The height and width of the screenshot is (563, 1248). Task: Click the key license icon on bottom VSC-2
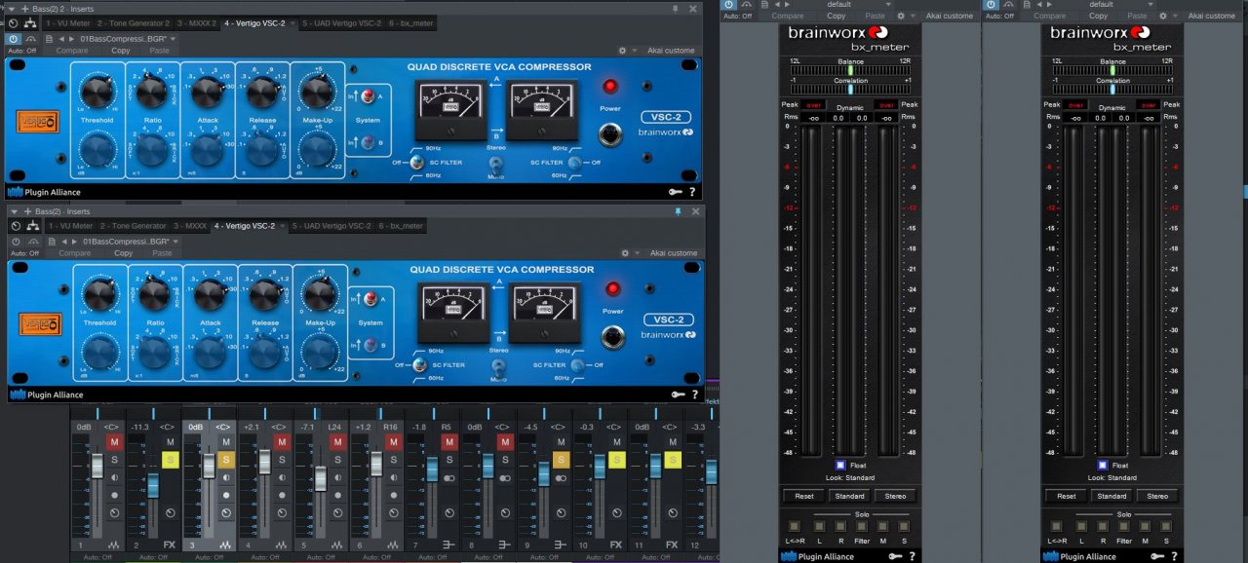point(678,394)
